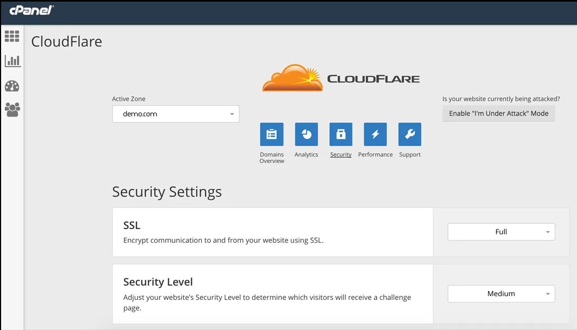Viewport: 577px width, 330px height.
Task: Click the Active Zone label
Action: (128, 99)
